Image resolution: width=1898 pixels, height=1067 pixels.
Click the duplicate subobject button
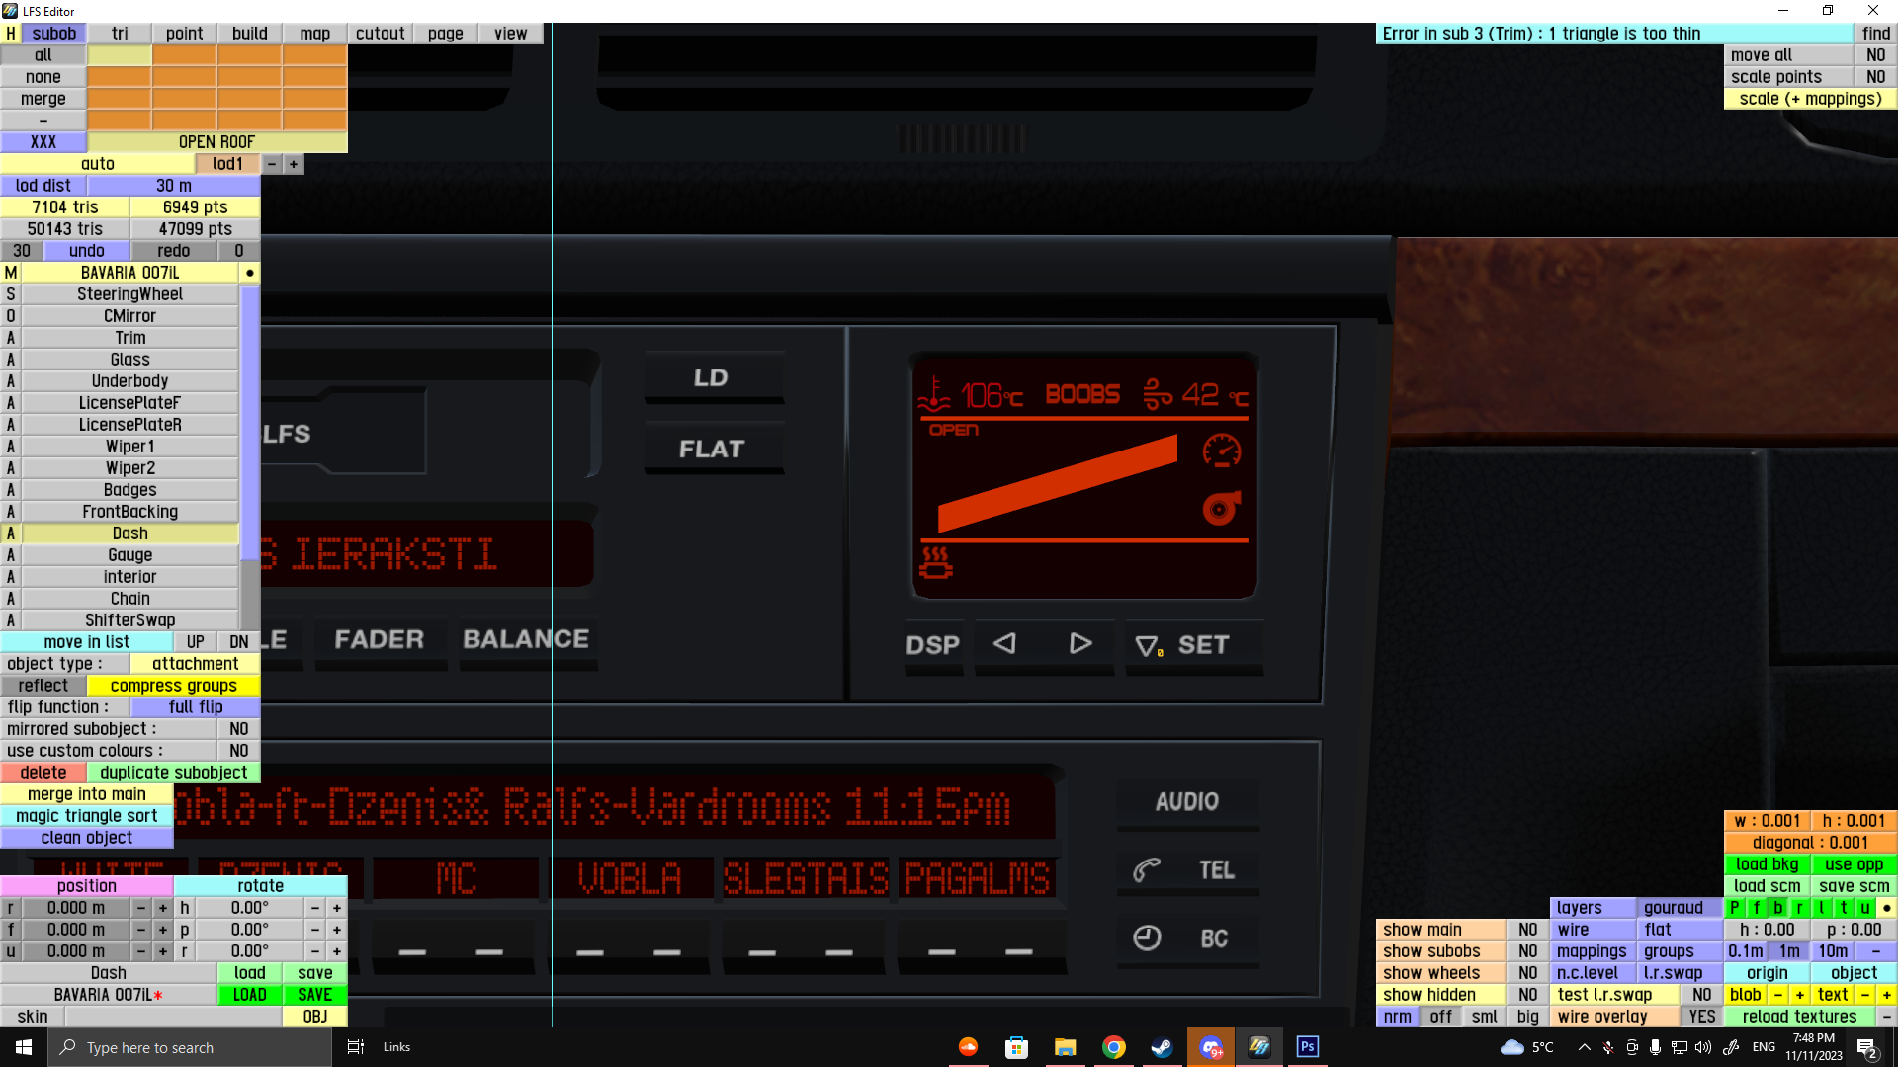[173, 773]
